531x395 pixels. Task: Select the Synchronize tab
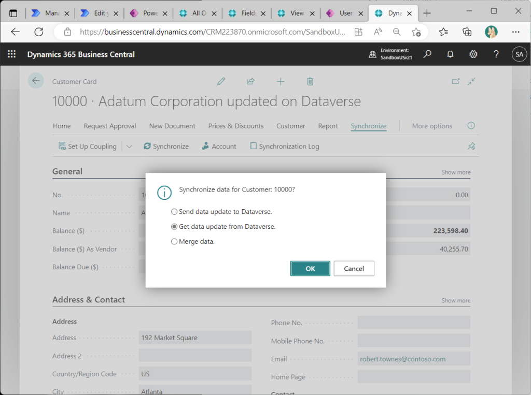click(369, 126)
